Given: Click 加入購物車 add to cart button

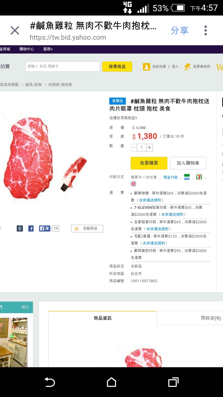Looking at the screenshot, I should click(188, 163).
